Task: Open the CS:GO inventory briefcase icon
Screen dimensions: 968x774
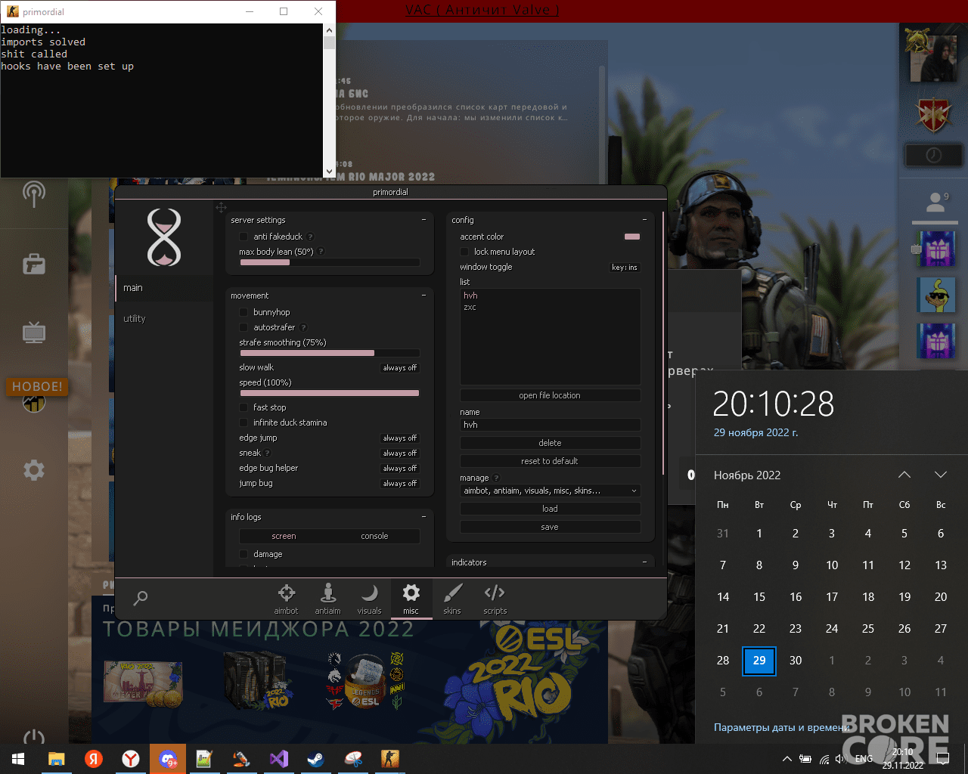Action: pyautogui.click(x=34, y=264)
